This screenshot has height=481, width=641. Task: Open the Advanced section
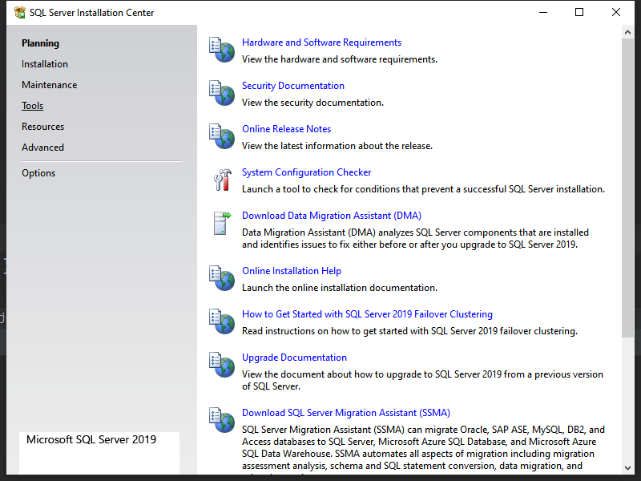tap(43, 148)
